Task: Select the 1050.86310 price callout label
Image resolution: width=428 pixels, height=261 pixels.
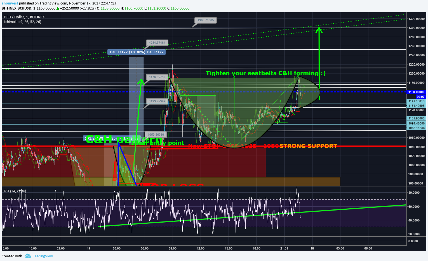Action: pos(156,135)
